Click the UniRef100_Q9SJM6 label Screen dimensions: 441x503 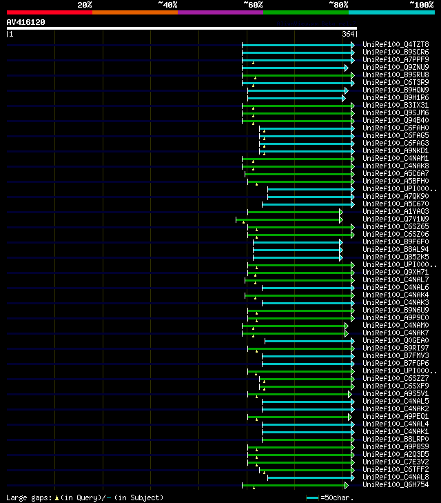[396, 112]
